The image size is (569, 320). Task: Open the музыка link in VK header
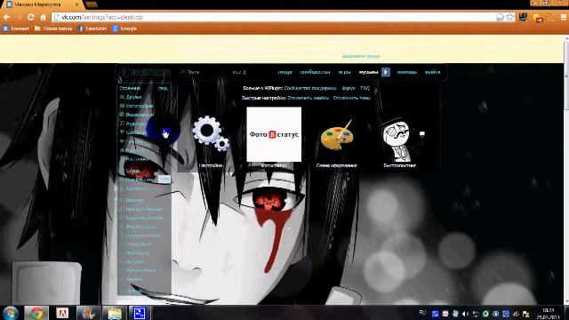[x=369, y=72]
